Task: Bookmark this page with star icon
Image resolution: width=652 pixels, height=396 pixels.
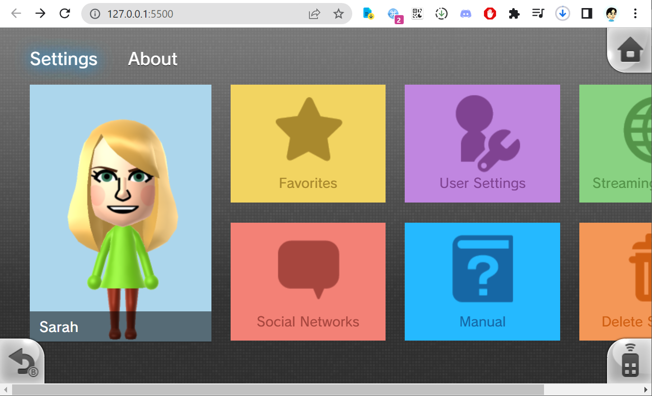Action: [x=339, y=14]
